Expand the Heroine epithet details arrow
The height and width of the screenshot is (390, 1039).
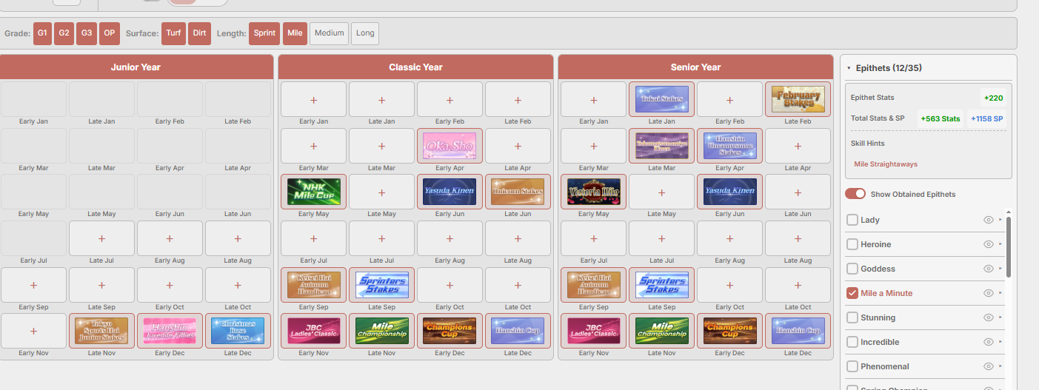tap(1000, 244)
